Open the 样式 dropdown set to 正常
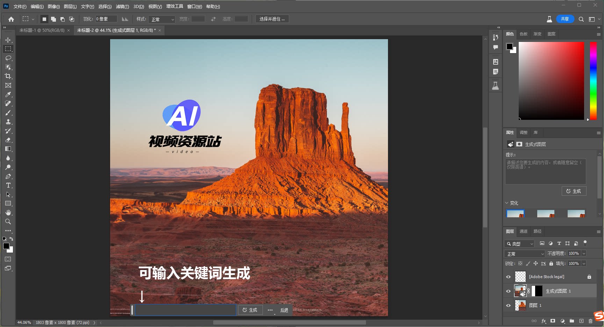Screen dimensions: 604x327 coord(162,19)
